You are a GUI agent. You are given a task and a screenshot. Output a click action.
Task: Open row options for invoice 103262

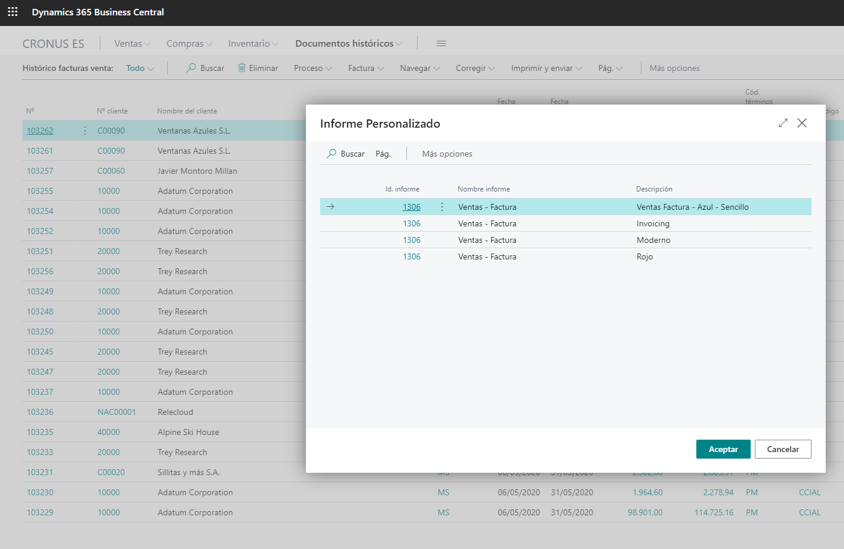85,131
